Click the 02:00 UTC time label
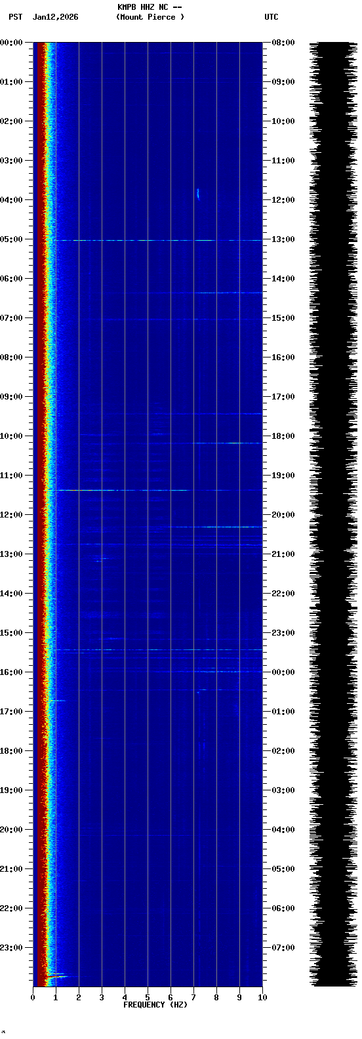362x1039 pixels. (283, 751)
